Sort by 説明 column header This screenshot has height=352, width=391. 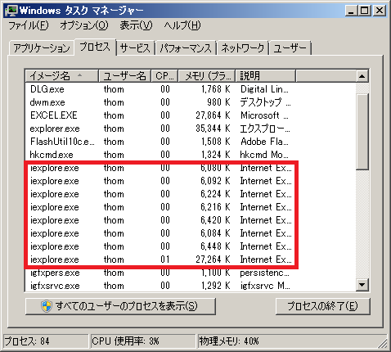[265, 76]
